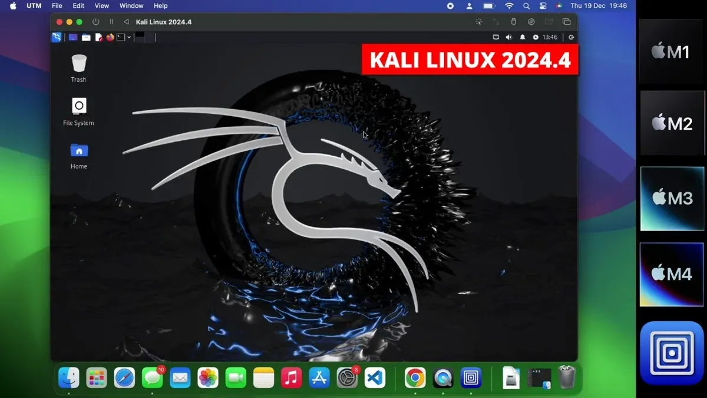Screen dimensions: 707x398
Task: Open the Trash desktop icon
Action: click(79, 68)
